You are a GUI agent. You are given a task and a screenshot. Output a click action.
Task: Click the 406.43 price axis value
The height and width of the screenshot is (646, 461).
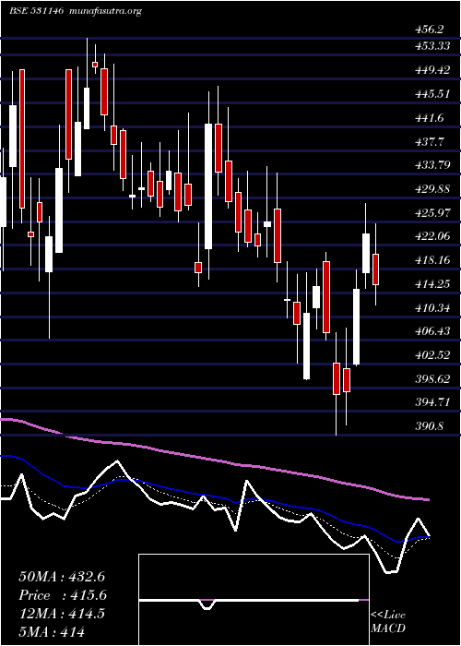pos(432,331)
